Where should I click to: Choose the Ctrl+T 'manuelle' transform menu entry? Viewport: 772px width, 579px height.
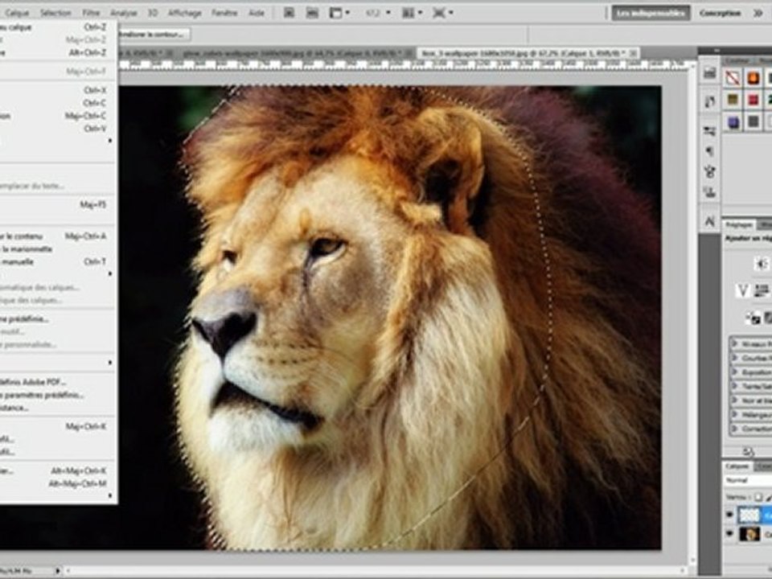[56, 262]
